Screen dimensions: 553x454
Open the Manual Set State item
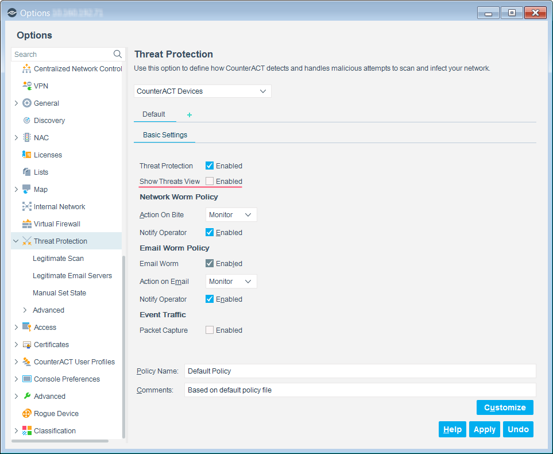pos(59,293)
